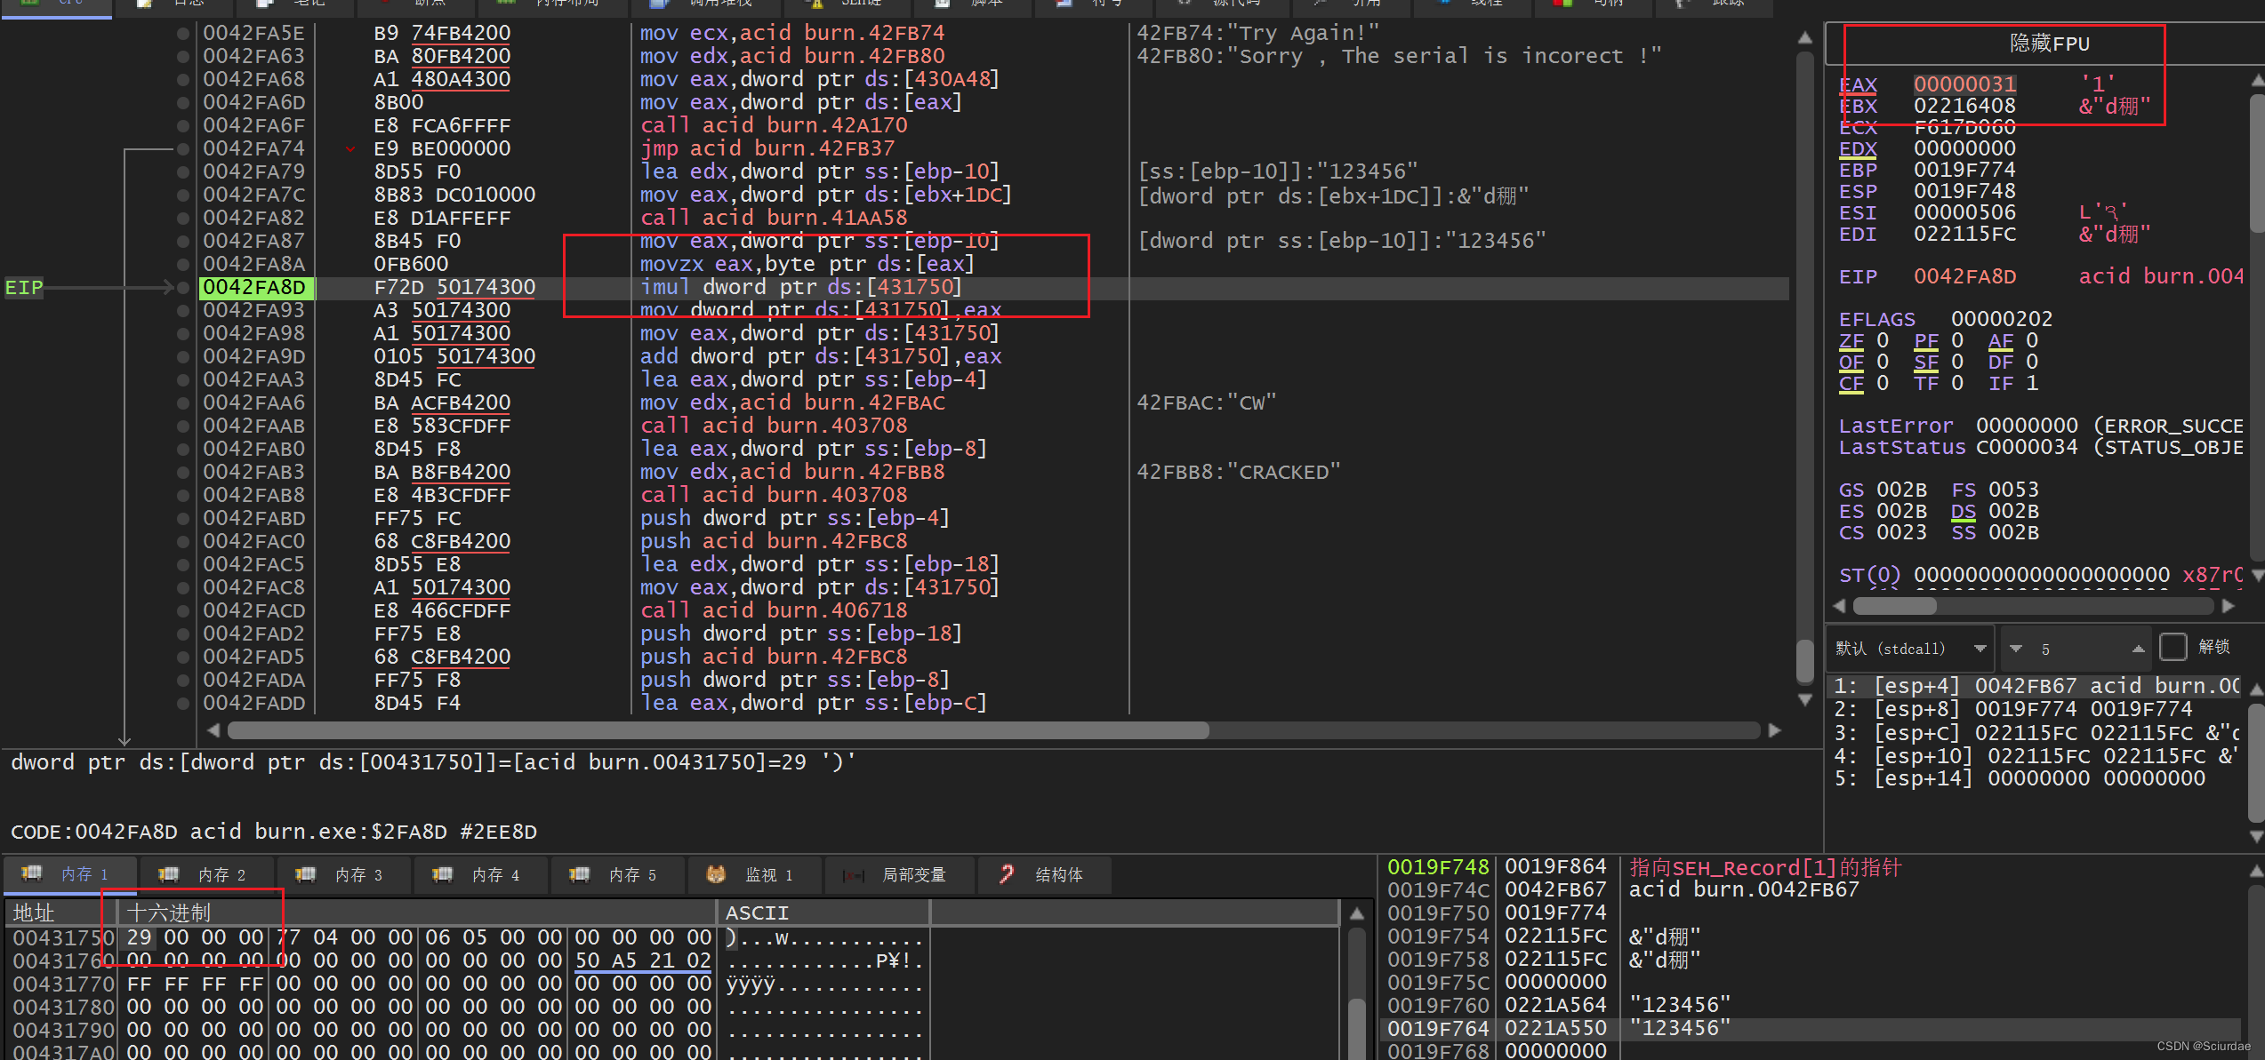The width and height of the screenshot is (2265, 1060).
Task: Select the ESP register value 0019F748
Action: 1964,191
